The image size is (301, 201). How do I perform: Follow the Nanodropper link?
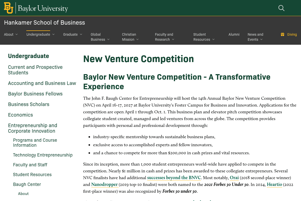105,184
